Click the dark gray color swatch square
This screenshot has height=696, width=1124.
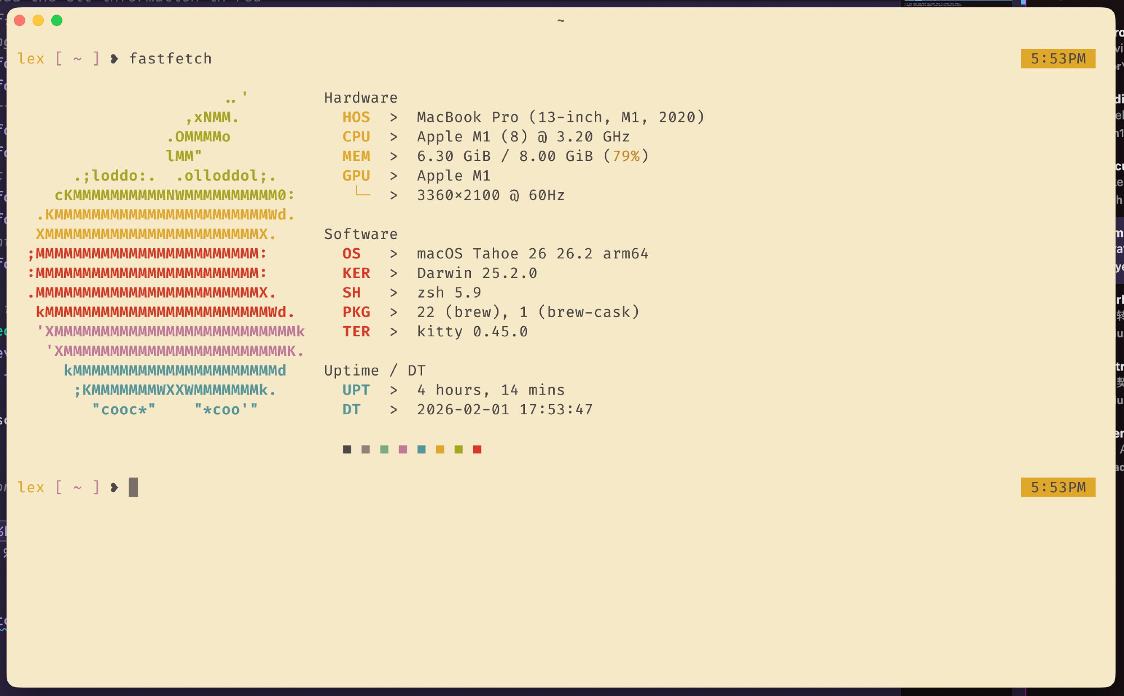pos(347,449)
